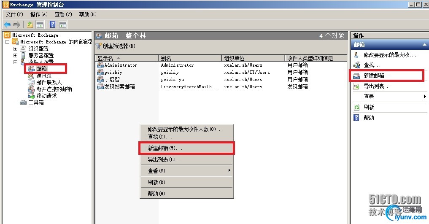Expand the 组织配置 tree node
Screen dimensions: 429x224
15,49
